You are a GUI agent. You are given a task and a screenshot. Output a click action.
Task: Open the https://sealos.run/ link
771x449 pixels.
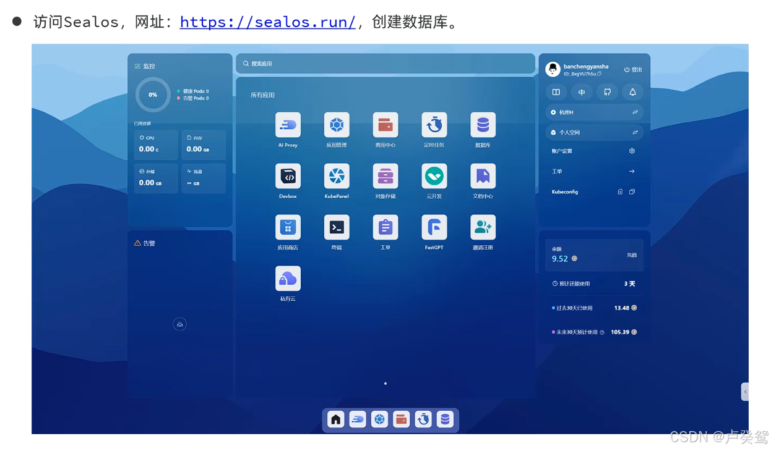pos(268,22)
